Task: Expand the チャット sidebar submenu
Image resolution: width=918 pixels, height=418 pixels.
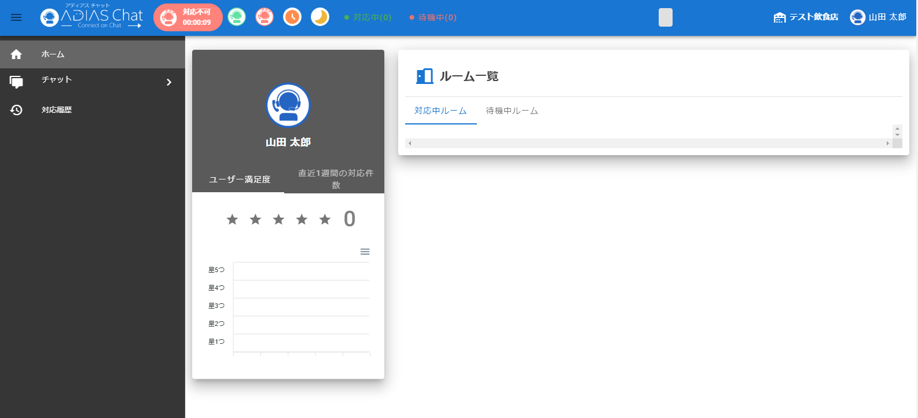Action: pyautogui.click(x=93, y=82)
